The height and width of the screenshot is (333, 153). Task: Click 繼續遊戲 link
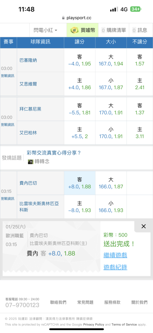click(x=115, y=255)
